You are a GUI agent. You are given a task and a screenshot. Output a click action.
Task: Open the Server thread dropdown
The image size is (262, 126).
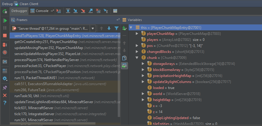tap(93, 29)
